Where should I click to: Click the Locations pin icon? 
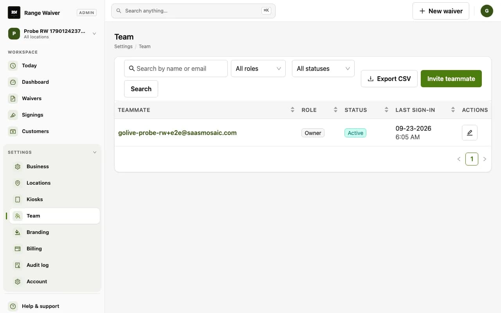pyautogui.click(x=18, y=183)
